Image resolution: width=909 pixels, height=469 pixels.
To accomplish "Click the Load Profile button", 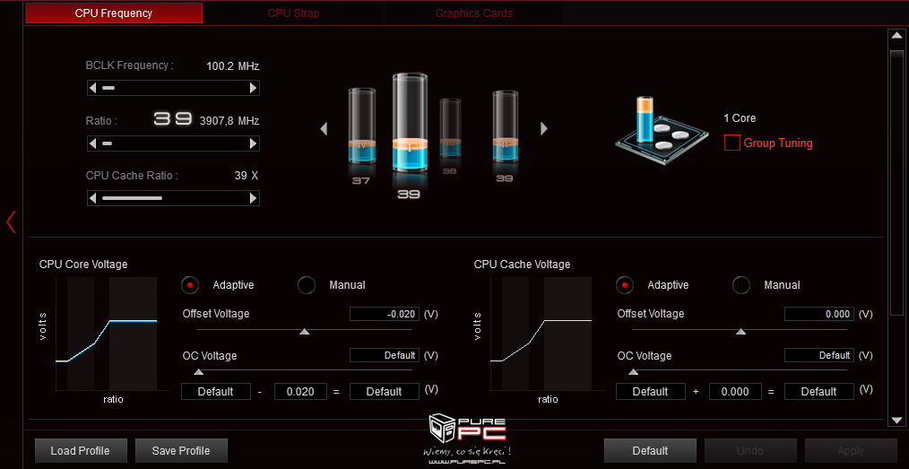I will 80,450.
